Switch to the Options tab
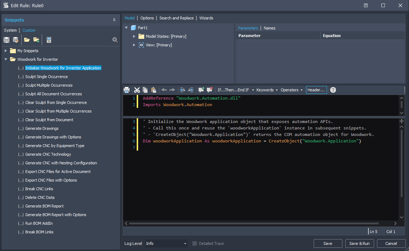The image size is (409, 251). (147, 18)
